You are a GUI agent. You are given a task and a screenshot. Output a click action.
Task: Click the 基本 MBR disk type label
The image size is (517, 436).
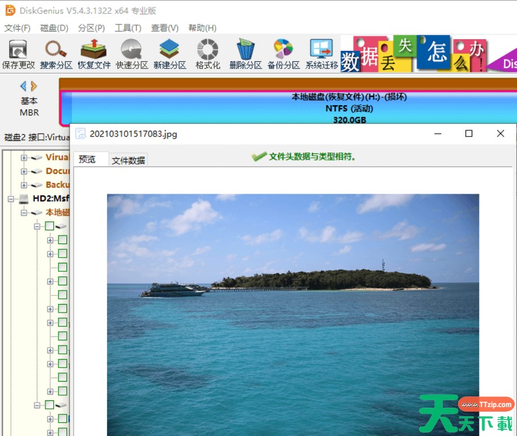29,106
